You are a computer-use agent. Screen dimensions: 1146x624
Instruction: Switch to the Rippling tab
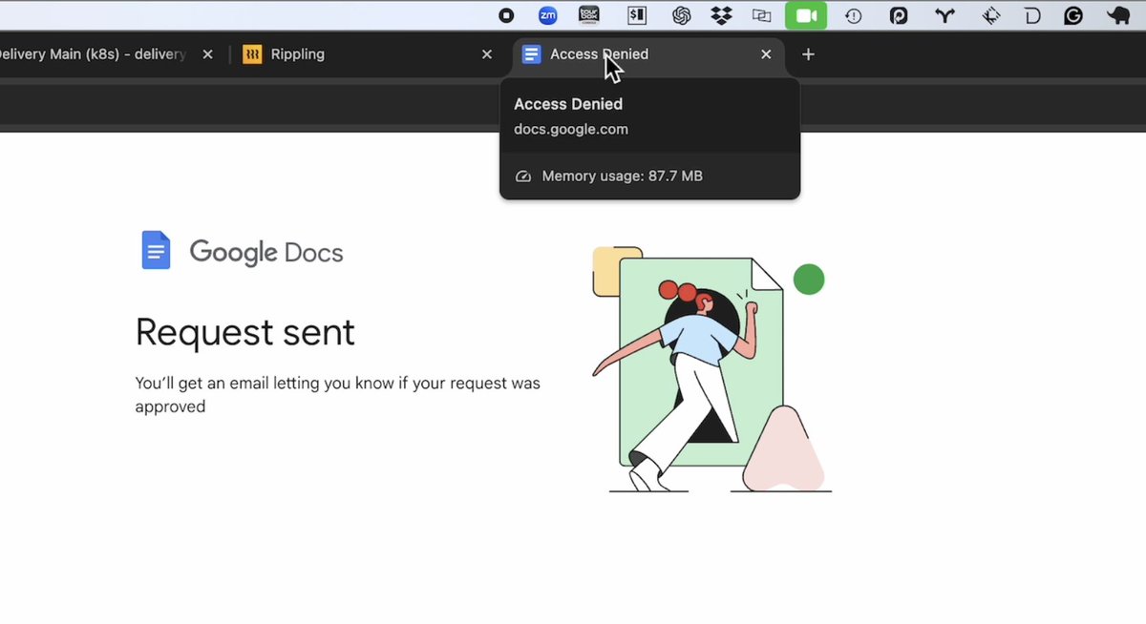pos(369,54)
